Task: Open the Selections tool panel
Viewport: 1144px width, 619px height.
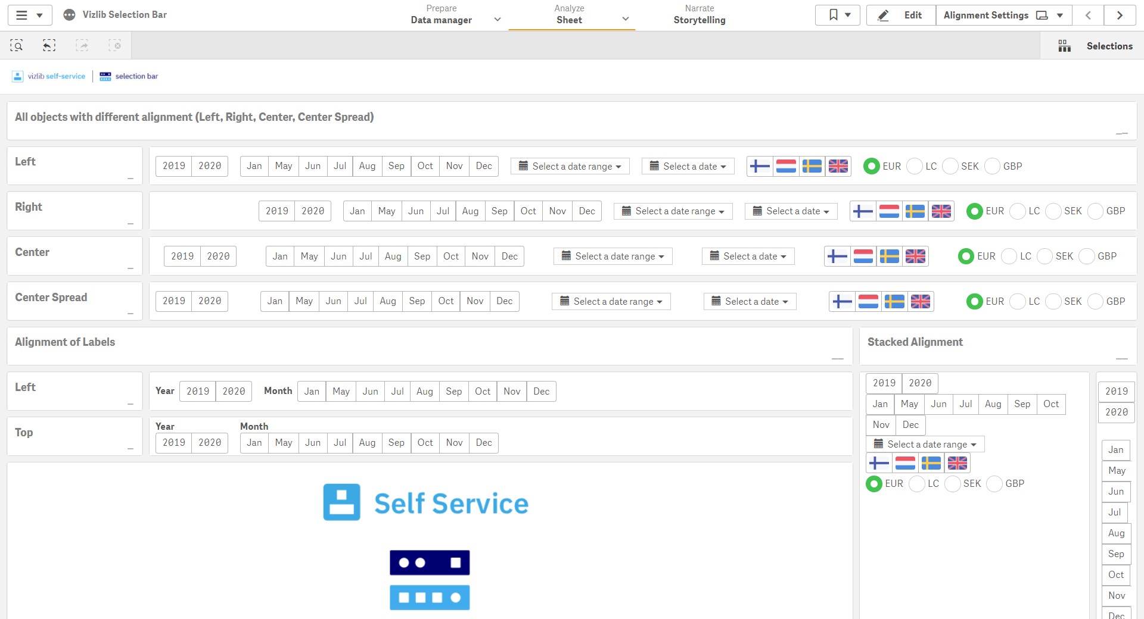Action: tap(1095, 46)
